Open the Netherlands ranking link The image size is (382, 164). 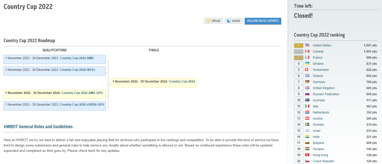tap(321, 112)
